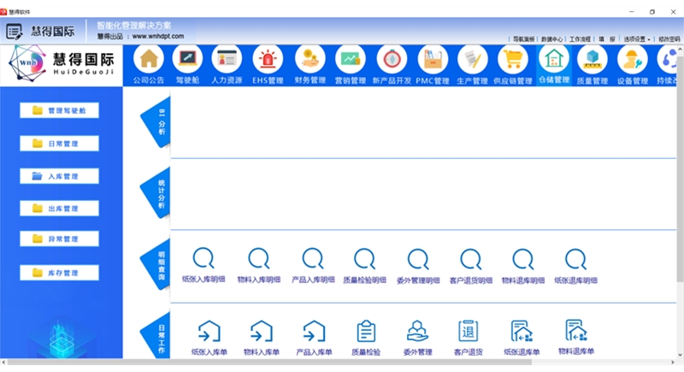This screenshot has height=372, width=684.
Task: Click the horizontal scrollbar left arrow
Action: click(4, 363)
